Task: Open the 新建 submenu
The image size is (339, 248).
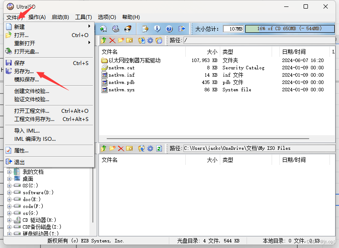Action: pos(49,27)
